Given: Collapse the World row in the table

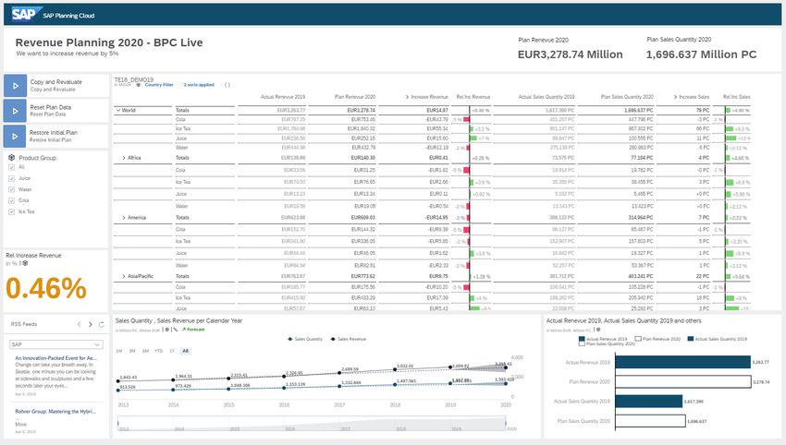Looking at the screenshot, I should pos(118,110).
